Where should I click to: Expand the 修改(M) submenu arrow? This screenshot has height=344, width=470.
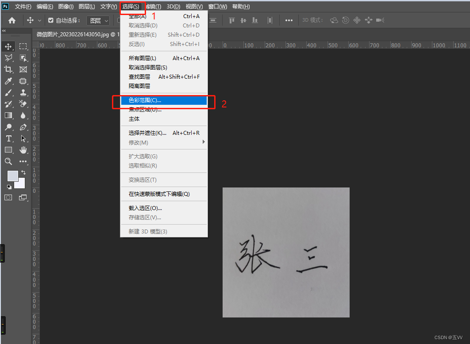pyautogui.click(x=204, y=142)
